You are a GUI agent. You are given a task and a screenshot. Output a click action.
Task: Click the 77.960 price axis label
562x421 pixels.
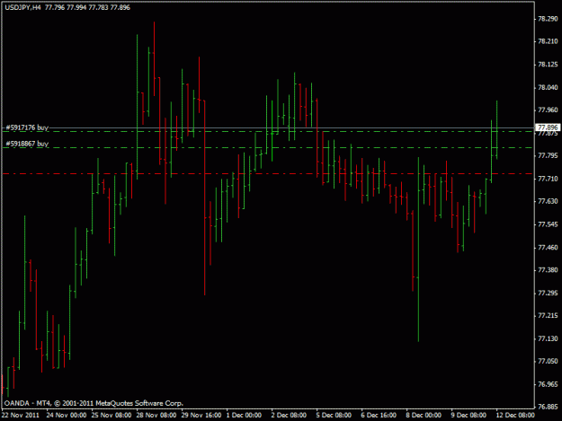548,110
